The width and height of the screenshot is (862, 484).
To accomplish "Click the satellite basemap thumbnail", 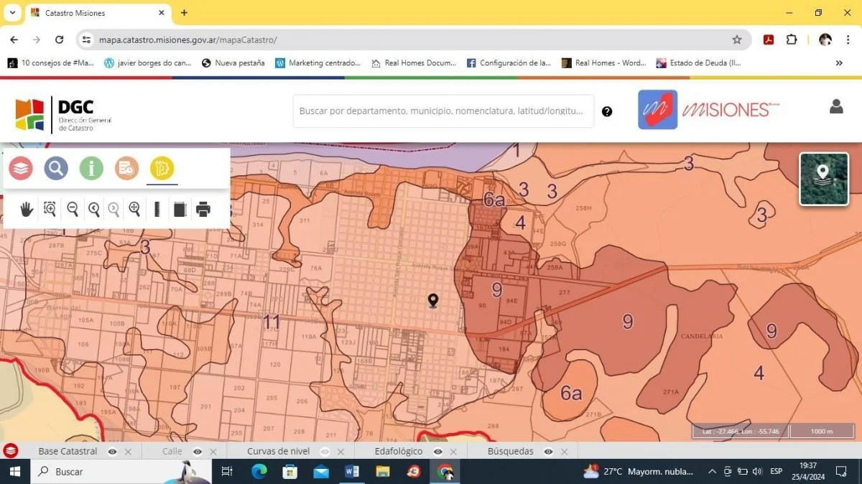I will pyautogui.click(x=824, y=179).
